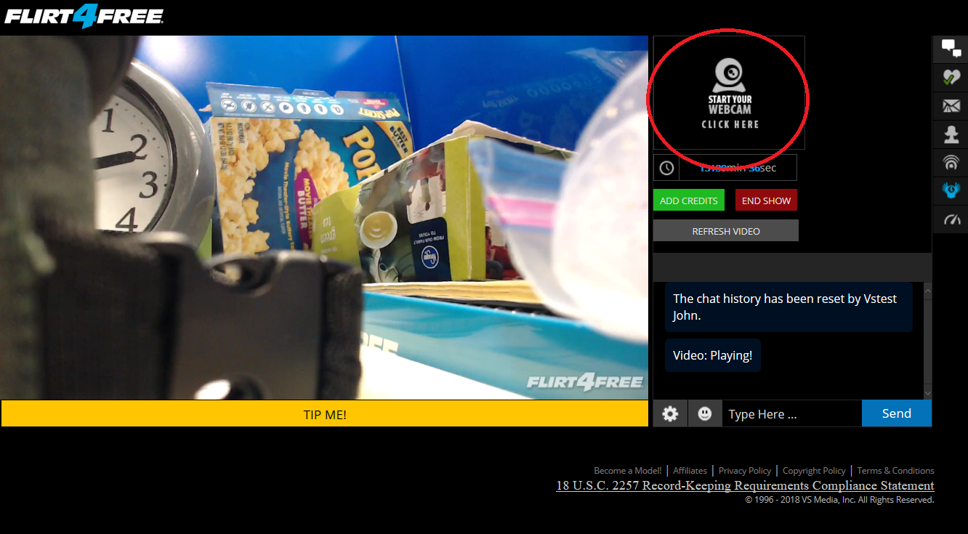Screen dimensions: 968x534
Task: Open the Privacy Policy link
Action: click(744, 471)
